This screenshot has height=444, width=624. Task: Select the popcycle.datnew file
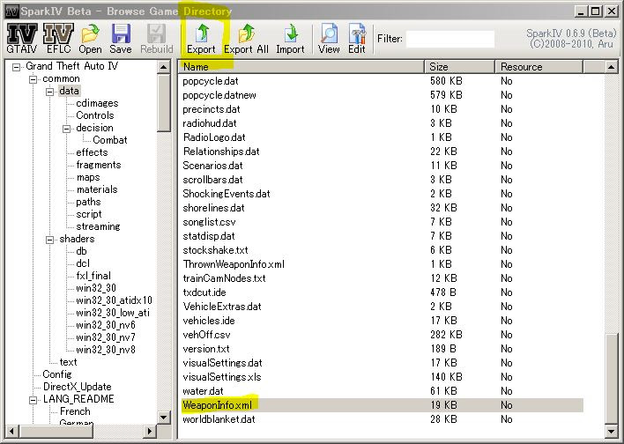point(219,95)
